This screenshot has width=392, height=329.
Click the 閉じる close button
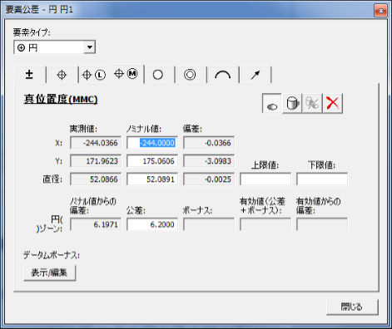[x=352, y=307]
